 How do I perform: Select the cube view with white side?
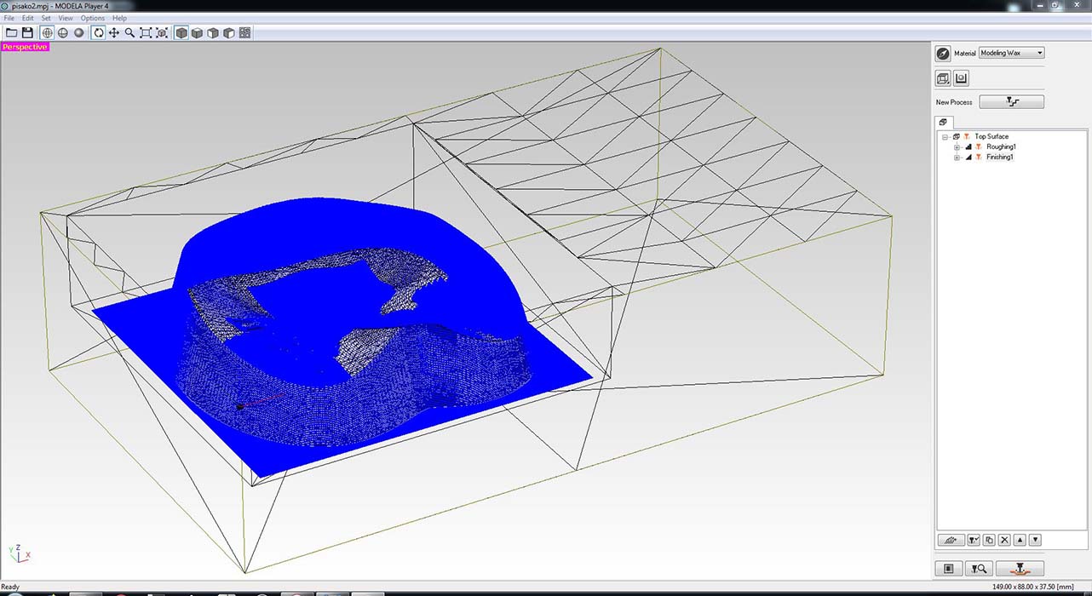(228, 32)
